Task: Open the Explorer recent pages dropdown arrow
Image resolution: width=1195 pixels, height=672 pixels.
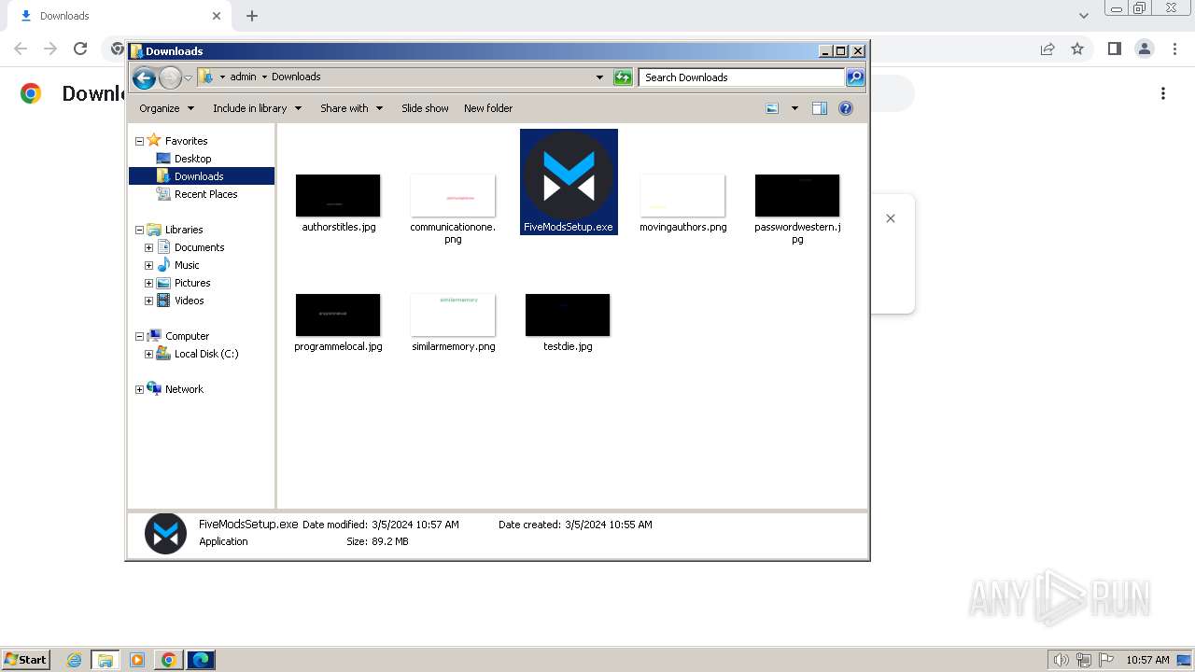Action: pyautogui.click(x=189, y=77)
